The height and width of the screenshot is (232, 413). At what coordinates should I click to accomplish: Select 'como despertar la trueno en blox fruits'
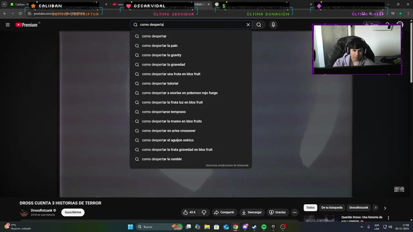tap(191, 121)
